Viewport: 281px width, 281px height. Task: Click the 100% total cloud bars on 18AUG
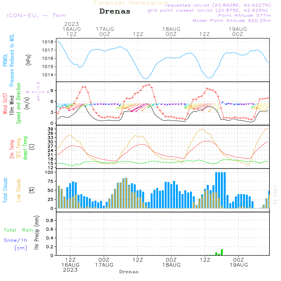tap(220, 190)
